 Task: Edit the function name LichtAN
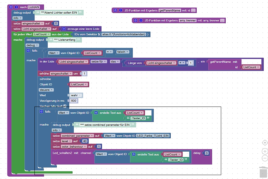34,7
